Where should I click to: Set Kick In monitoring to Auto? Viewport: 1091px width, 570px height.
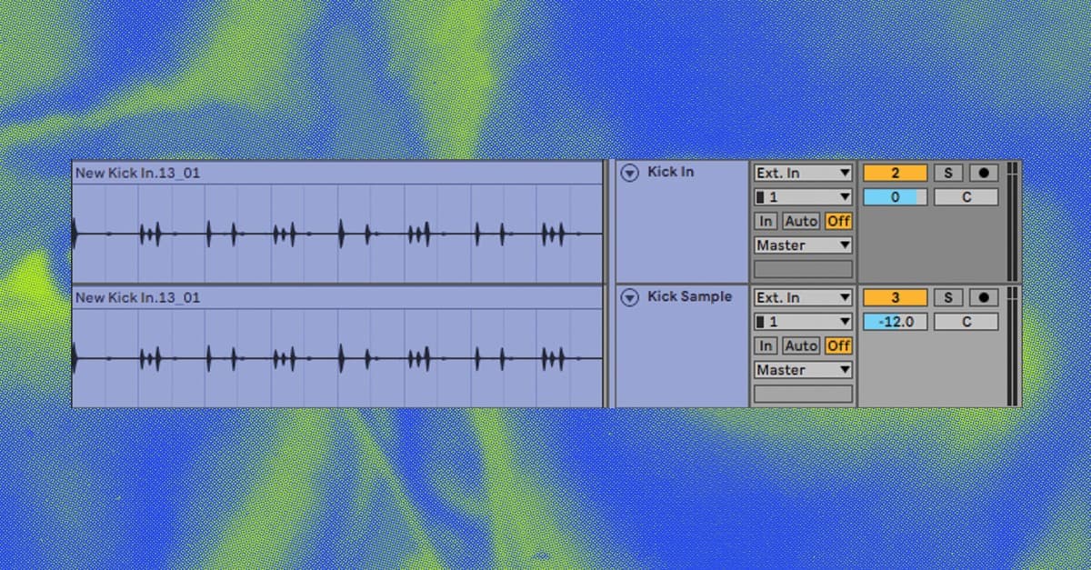pos(801,221)
